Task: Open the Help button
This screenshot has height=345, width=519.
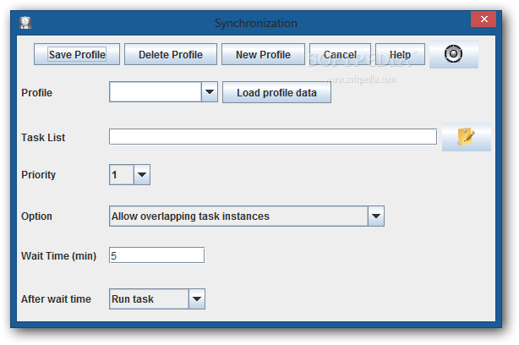Action: (x=400, y=54)
